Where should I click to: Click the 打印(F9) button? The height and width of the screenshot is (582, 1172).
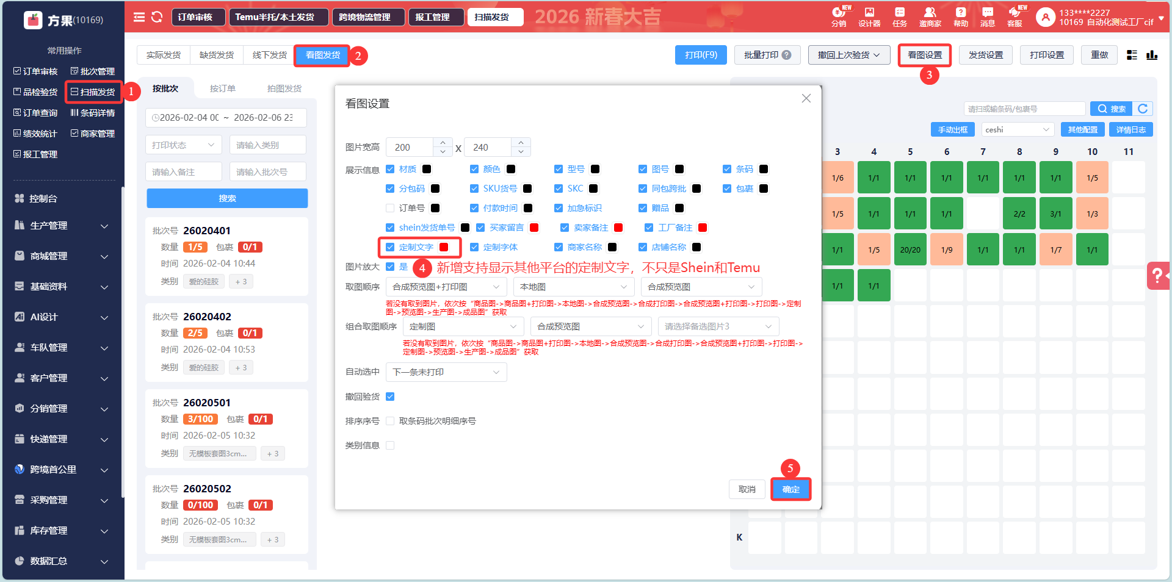pos(701,55)
